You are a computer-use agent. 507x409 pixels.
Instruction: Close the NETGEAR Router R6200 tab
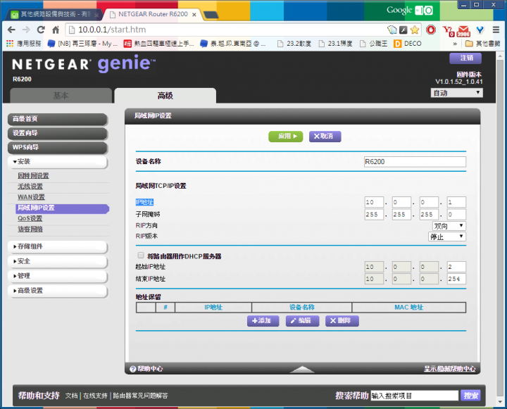click(x=194, y=15)
